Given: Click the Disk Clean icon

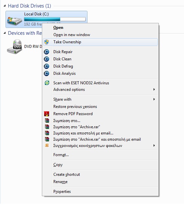Looking at the screenshot, I should (x=46, y=59).
